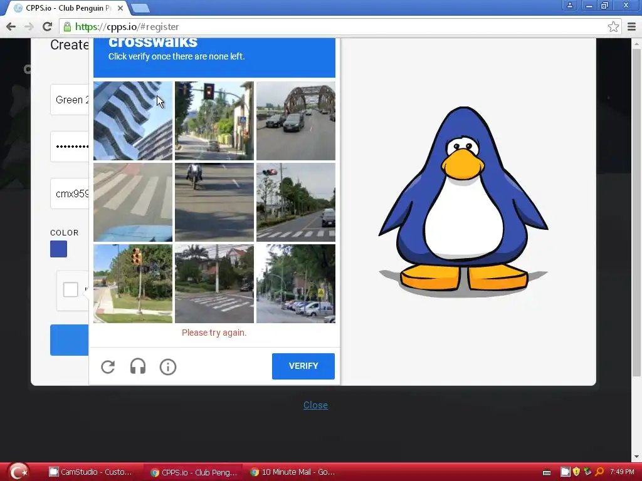
Task: Open captcha help info icon
Action: point(168,367)
